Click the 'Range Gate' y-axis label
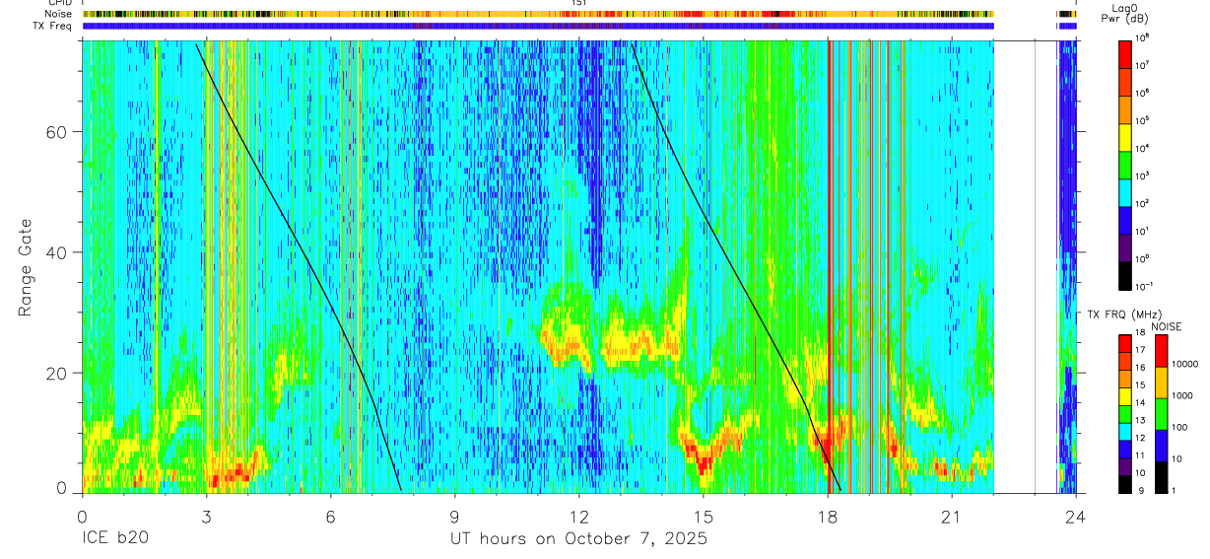1210x559 pixels. tap(25, 267)
